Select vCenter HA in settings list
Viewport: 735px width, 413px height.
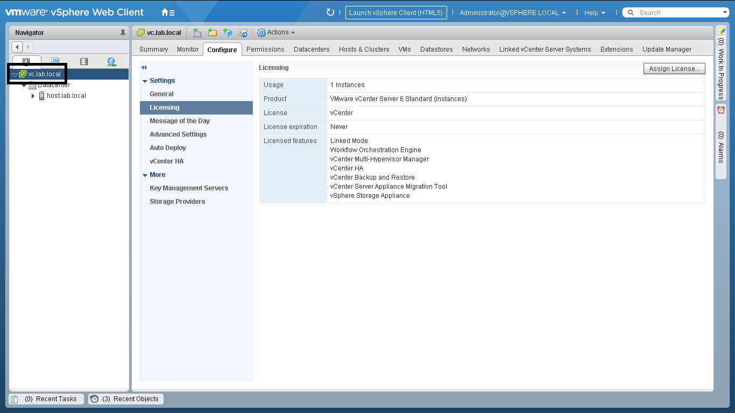click(167, 161)
